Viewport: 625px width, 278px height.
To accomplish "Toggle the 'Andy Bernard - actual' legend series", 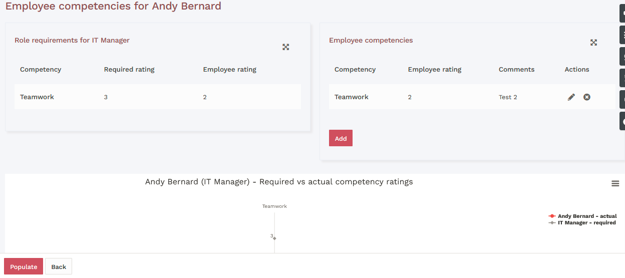I will [587, 216].
